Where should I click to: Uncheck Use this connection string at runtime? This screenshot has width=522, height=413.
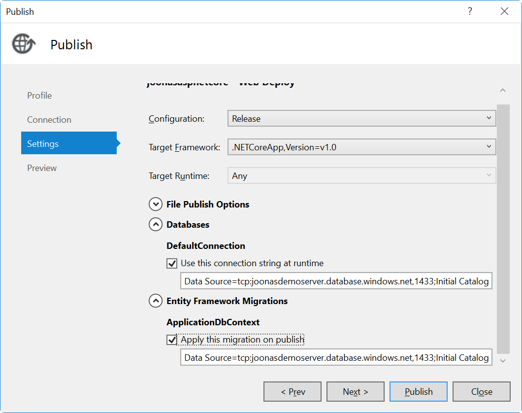[x=172, y=263]
